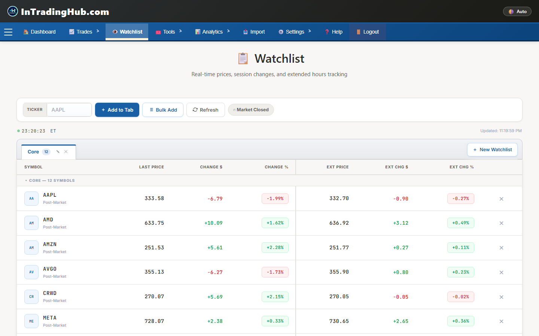Sort by Ext Chg % column header
539x336 pixels.
[x=462, y=167]
